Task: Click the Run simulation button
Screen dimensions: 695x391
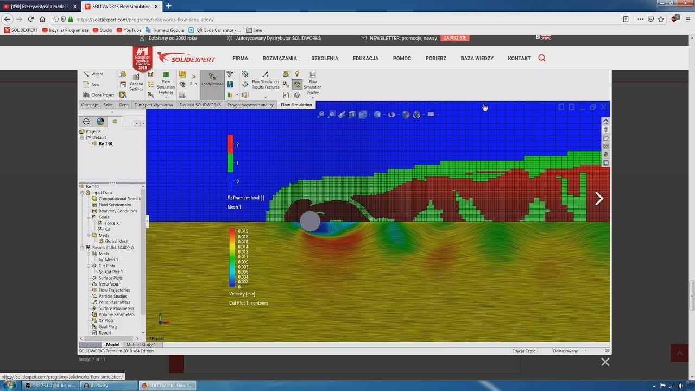Action: (x=193, y=80)
